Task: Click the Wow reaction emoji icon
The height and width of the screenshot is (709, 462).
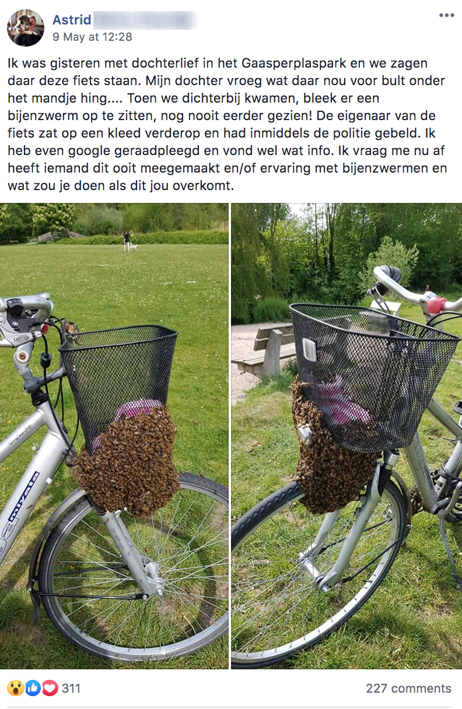Action: pos(15,688)
